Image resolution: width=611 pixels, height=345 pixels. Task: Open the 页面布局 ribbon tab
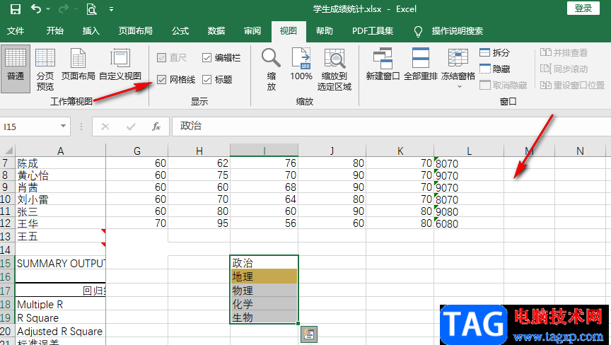click(x=136, y=31)
